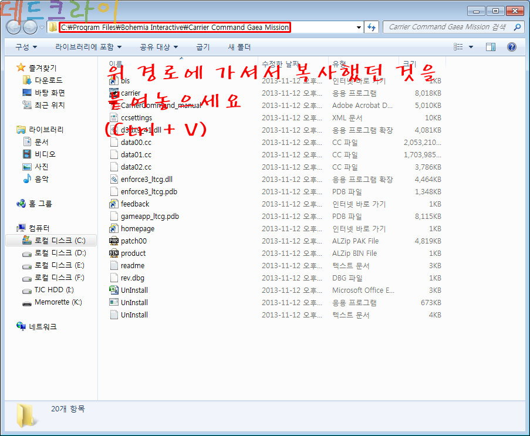The width and height of the screenshot is (530, 436).
Task: Select 로컬 디스크 (D:) in navigation pane
Action: pos(60,253)
